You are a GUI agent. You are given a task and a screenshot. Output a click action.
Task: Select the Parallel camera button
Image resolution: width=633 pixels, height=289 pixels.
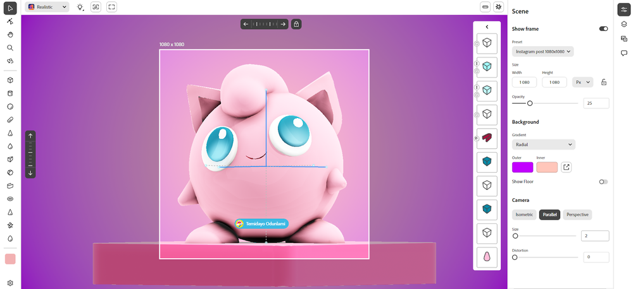pyautogui.click(x=549, y=215)
